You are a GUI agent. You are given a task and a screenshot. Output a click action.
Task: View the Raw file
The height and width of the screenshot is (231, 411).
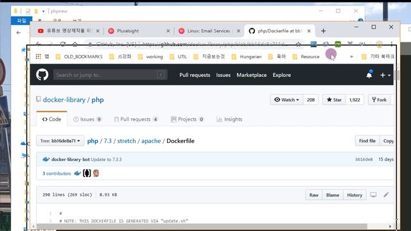(x=314, y=195)
